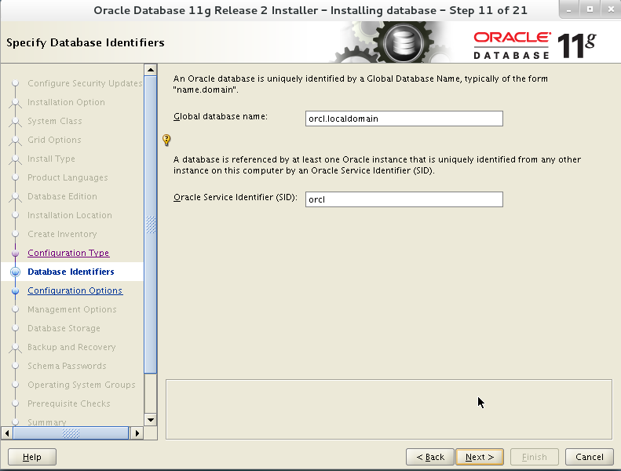Click the Installation Option step text

[66, 102]
